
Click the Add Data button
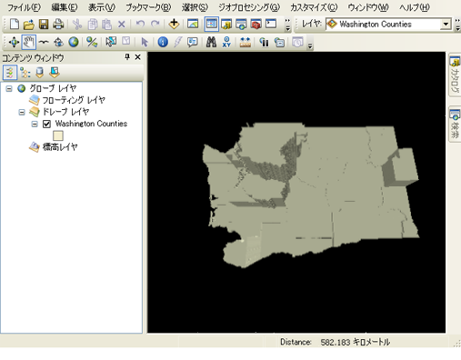click(174, 24)
